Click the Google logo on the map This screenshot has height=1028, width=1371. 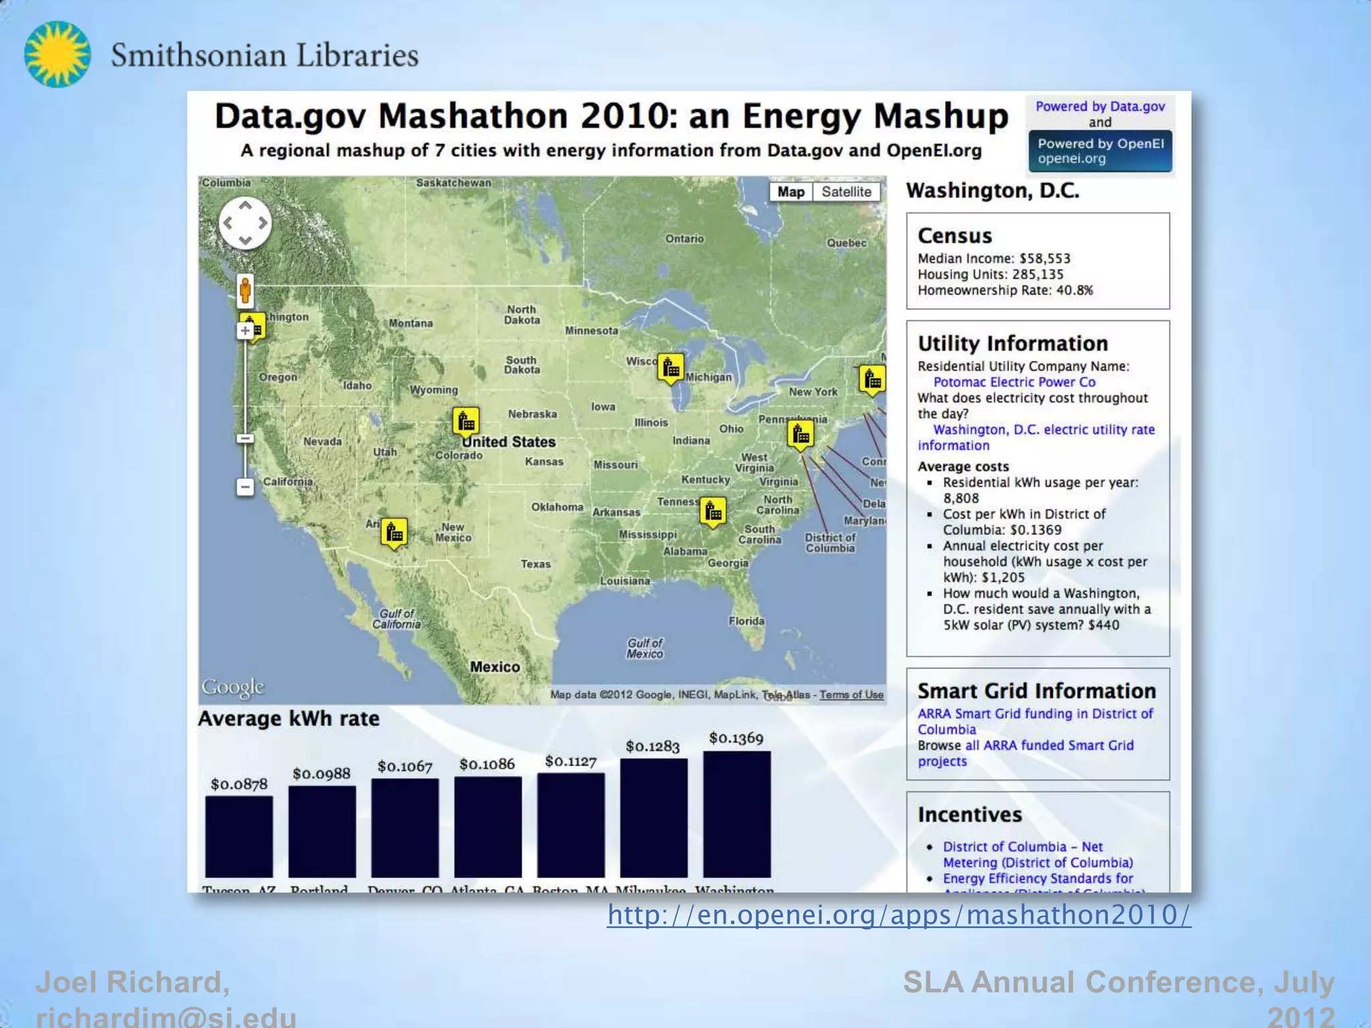point(233,687)
